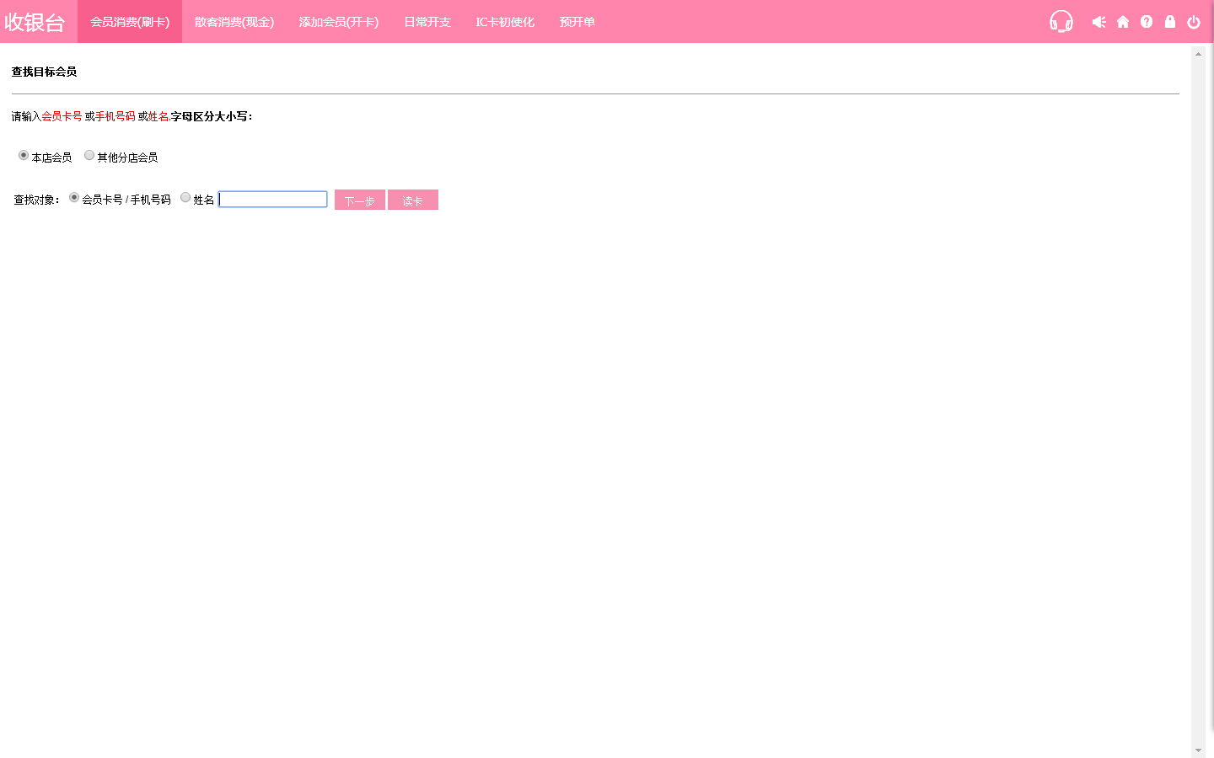Image resolution: width=1214 pixels, height=758 pixels.
Task: Click the 收银台 logo title
Action: [x=35, y=23]
